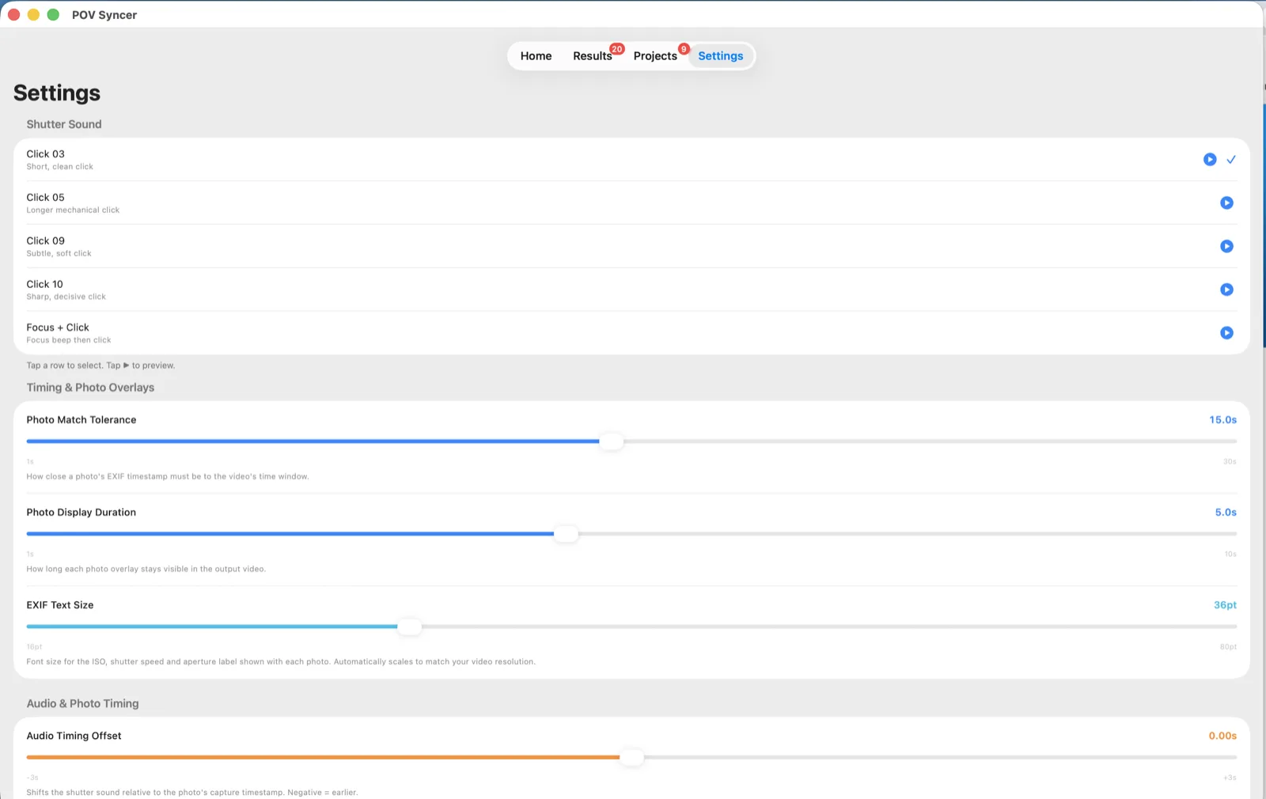Switch to the Projects tab
Image resolution: width=1266 pixels, height=799 pixels.
click(x=655, y=56)
